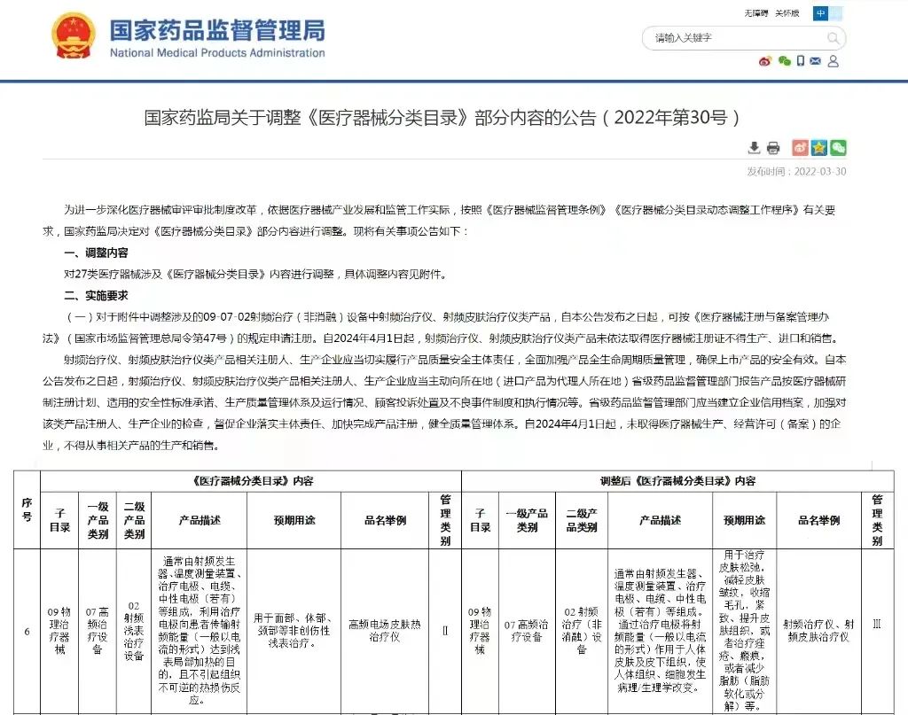Click the 《医疗器械分类目录》内容 header without 调整后

(251, 481)
